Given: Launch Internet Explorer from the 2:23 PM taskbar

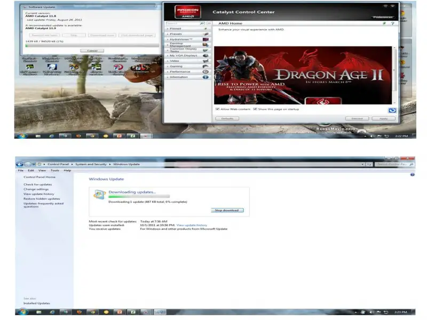Looking at the screenshot, I should pos(52,312).
